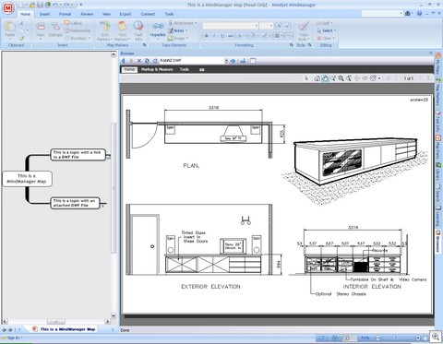
Task: Click the Text Markers button
Action: tap(122, 30)
